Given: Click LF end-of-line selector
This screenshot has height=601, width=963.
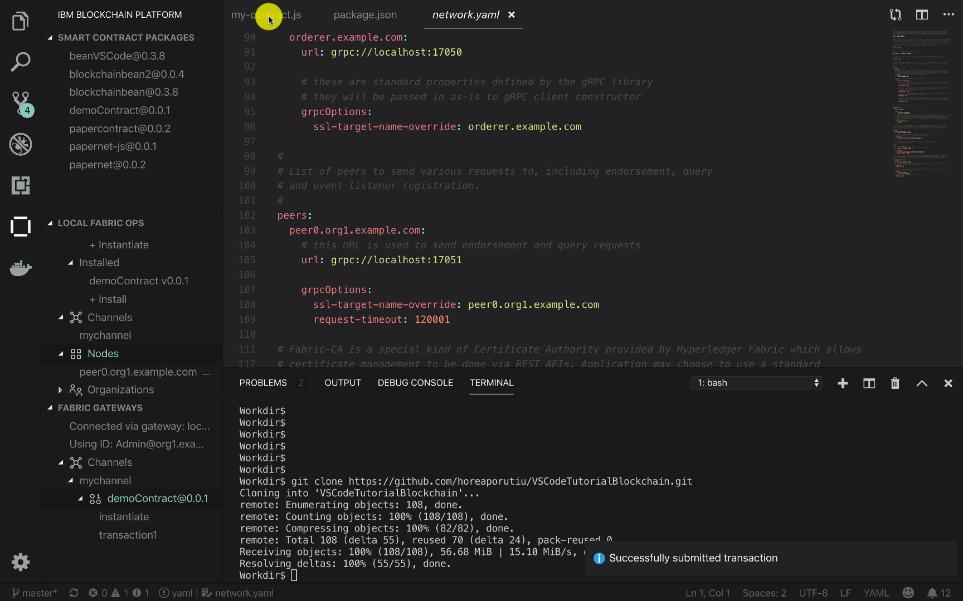Looking at the screenshot, I should point(845,593).
